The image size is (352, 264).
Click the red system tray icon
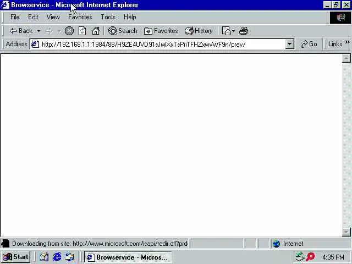click(311, 257)
